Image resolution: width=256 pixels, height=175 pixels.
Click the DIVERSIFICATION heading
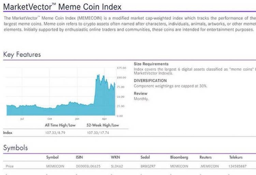tap(150, 81)
